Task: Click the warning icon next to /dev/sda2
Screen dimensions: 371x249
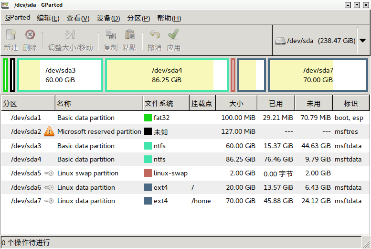Action: point(49,131)
